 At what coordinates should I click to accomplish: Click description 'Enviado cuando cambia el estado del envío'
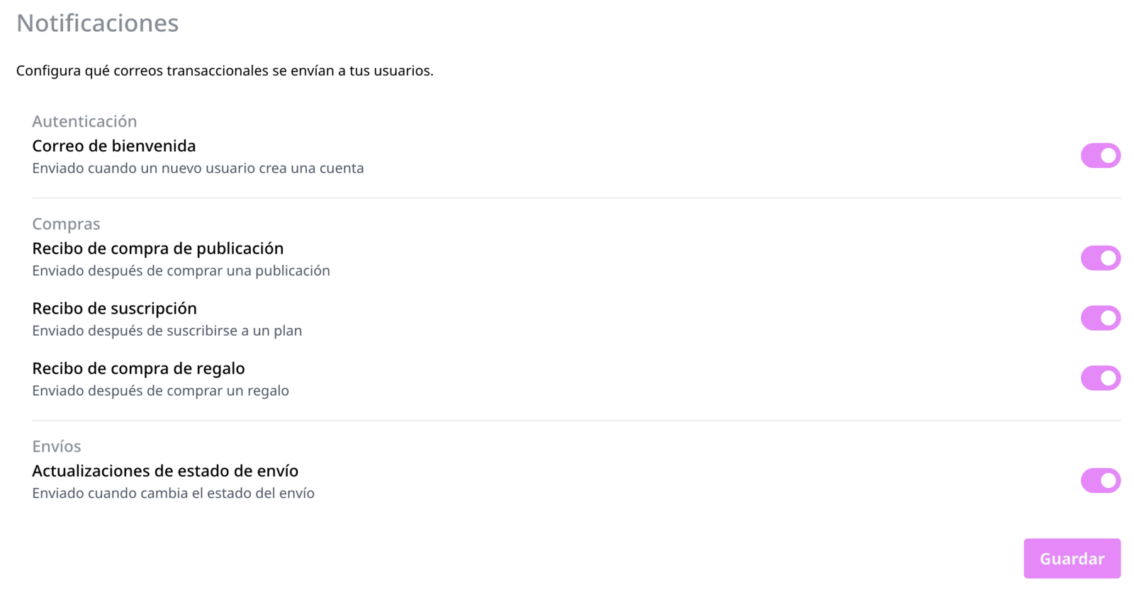point(173,494)
